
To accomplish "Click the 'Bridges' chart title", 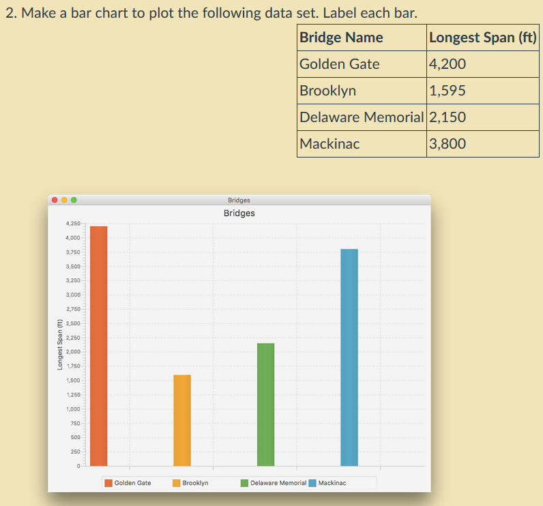I will (239, 213).
